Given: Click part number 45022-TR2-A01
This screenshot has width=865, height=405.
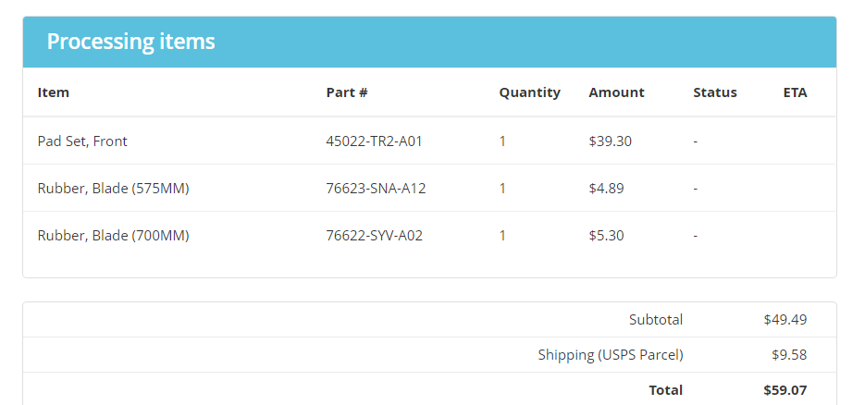Looking at the screenshot, I should (374, 141).
